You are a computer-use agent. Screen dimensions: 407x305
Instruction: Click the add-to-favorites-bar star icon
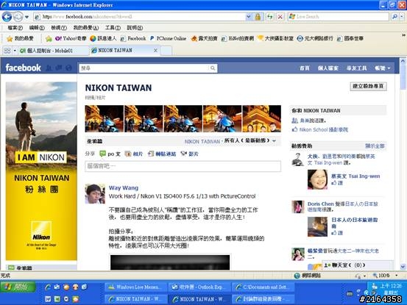pos(49,39)
